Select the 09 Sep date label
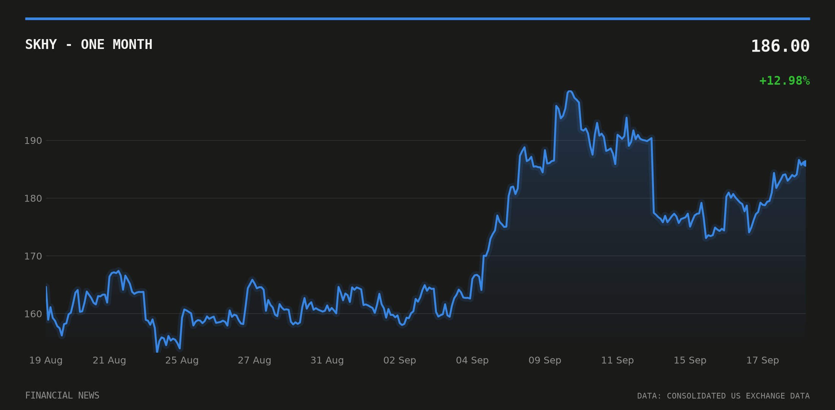This screenshot has height=410, width=835. (545, 360)
